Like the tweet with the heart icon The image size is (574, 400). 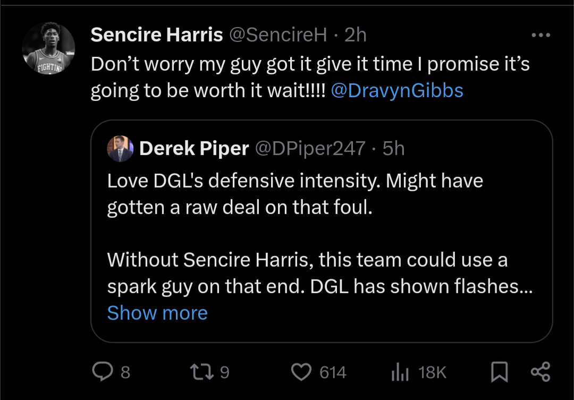point(302,372)
